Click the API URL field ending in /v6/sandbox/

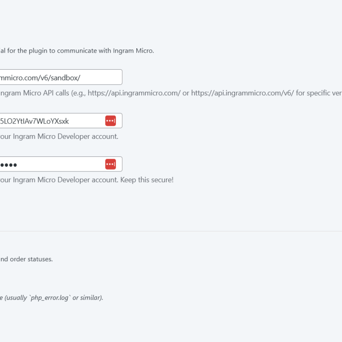point(61,77)
